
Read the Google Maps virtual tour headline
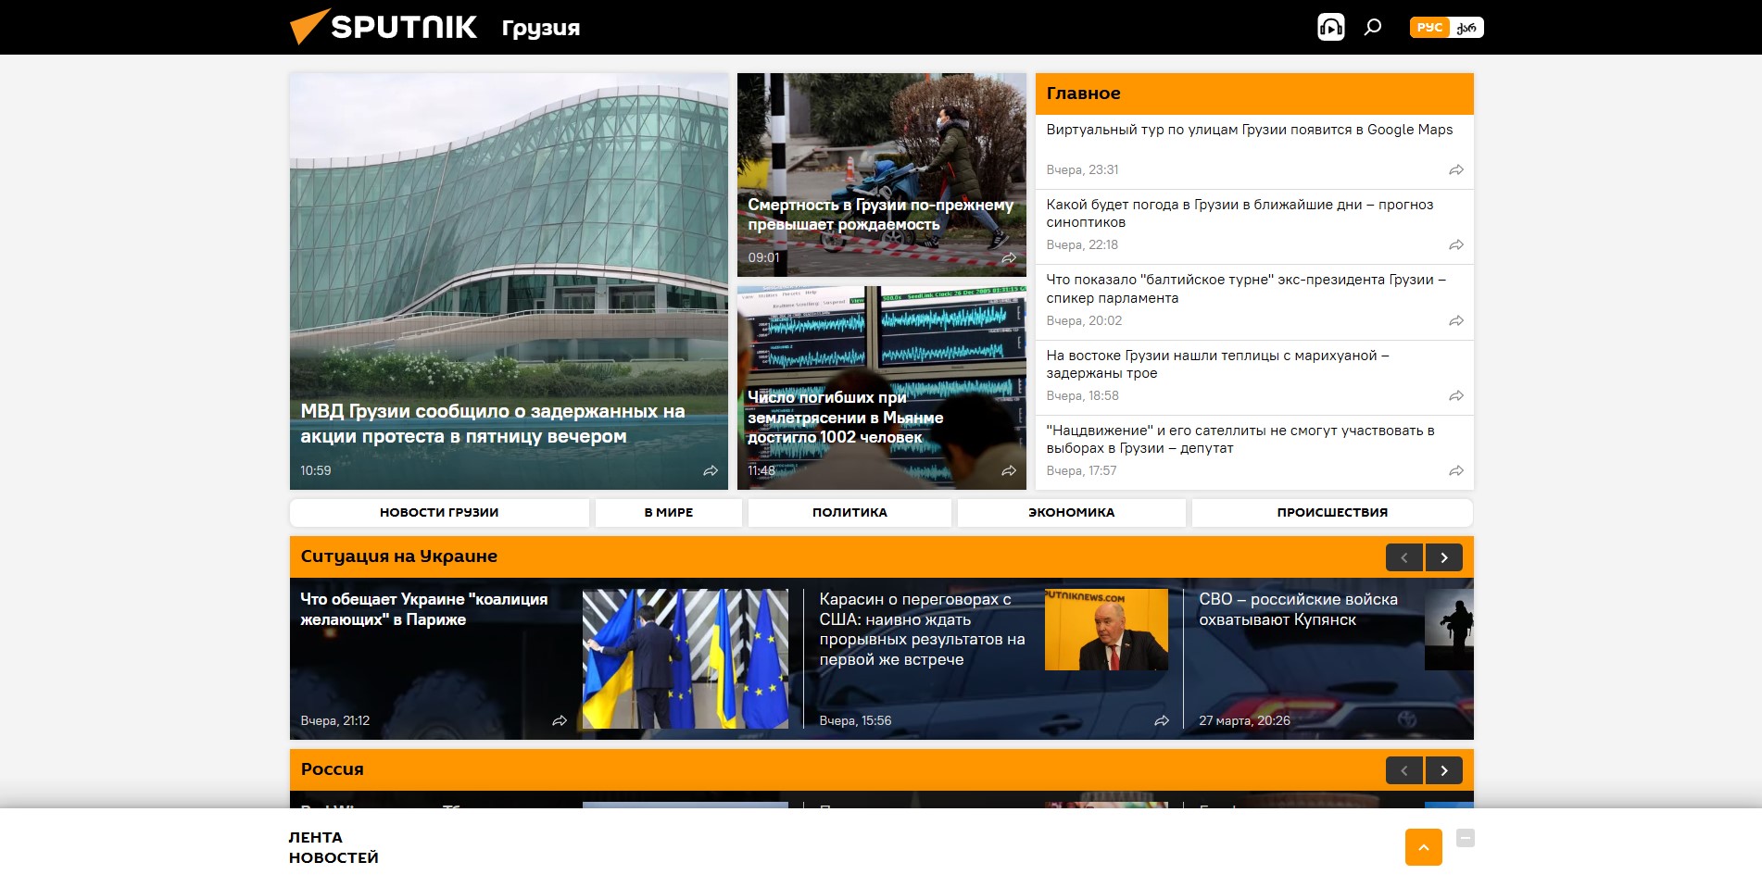pyautogui.click(x=1250, y=130)
